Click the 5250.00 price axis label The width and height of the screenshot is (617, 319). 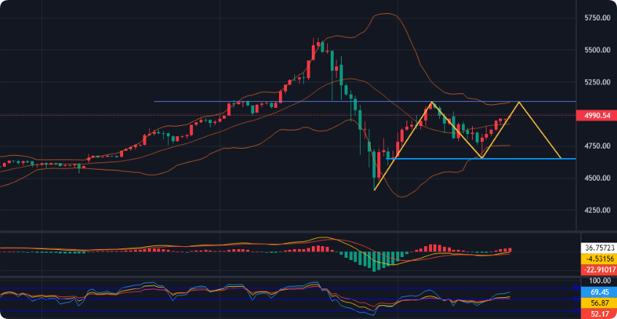[x=597, y=82]
